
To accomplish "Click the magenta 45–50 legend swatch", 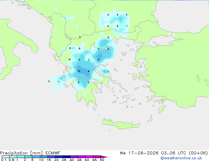I will (x=97, y=157).
